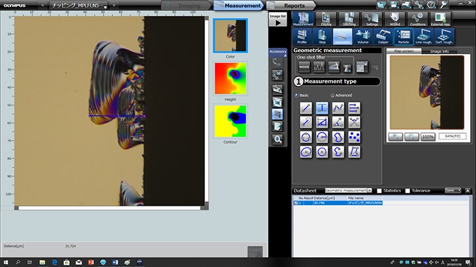Enable the Statistics checkbox
This screenshot has height=267, width=476.
pos(379,191)
